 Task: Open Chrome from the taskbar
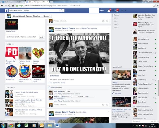[11, 126]
